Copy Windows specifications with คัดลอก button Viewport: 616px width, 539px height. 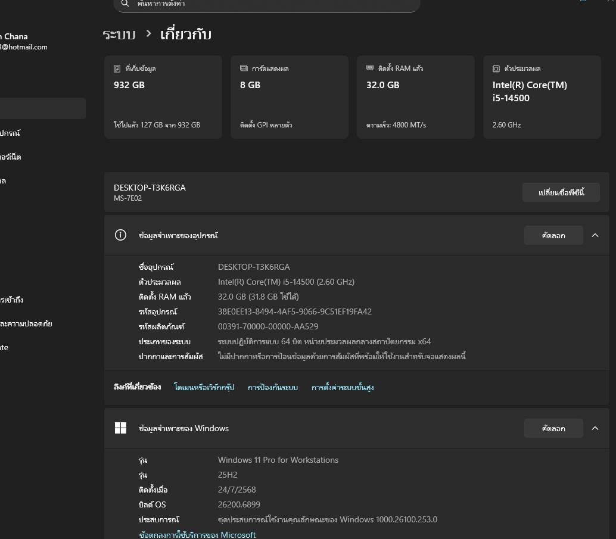[553, 428]
